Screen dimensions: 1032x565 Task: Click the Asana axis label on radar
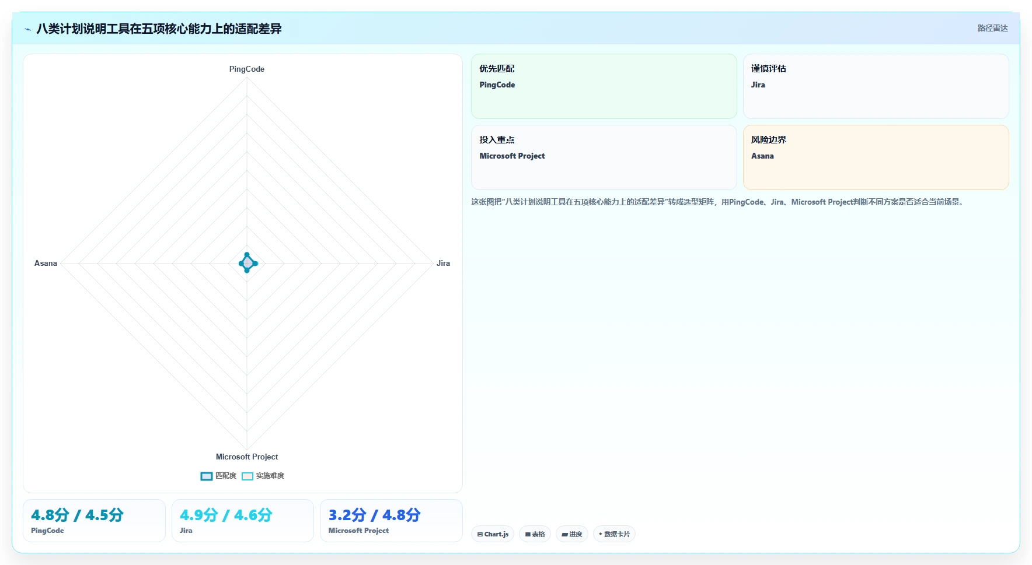[46, 263]
